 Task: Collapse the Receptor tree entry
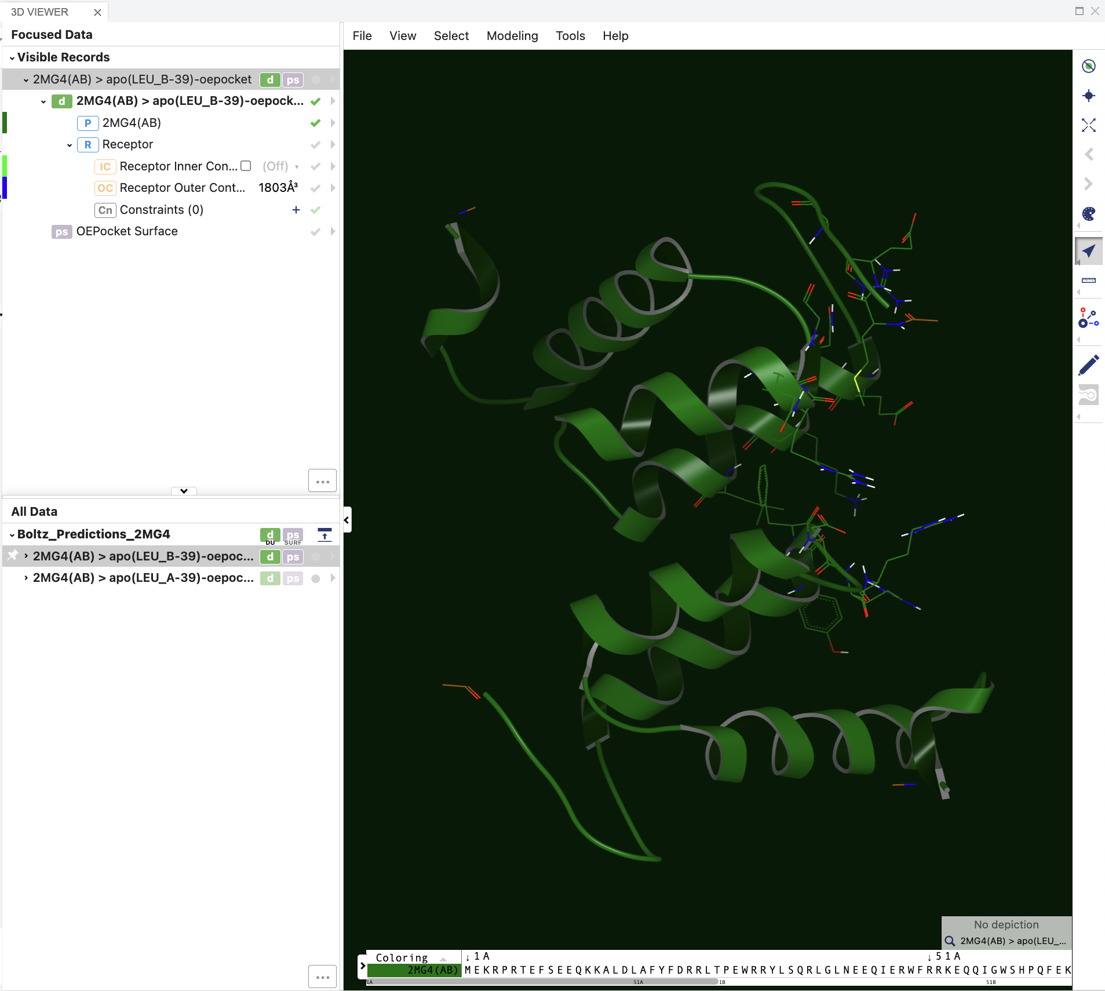(x=70, y=145)
